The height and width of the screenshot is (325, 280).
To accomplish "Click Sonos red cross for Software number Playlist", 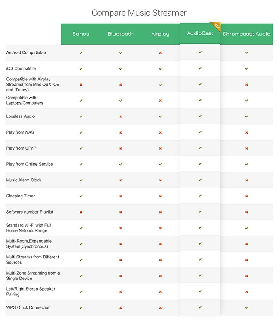I will pyautogui.click(x=81, y=212).
